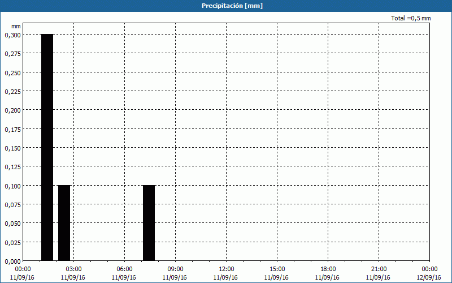Screen dimensions: 452x283
Task: Click the 0,050 y-axis label
Action: tap(12, 224)
